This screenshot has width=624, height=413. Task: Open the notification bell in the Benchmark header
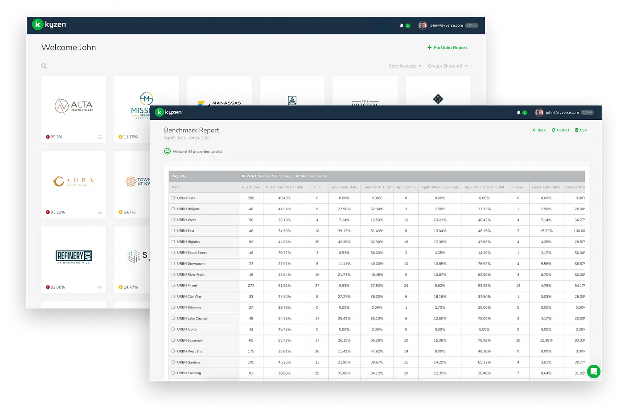[518, 113]
